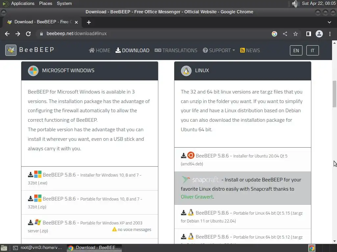Bookmark this page with the star icon
The width and height of the screenshot is (337, 252).
(296, 34)
